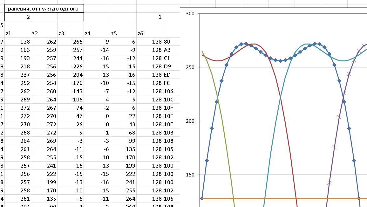Select the merged cell with text "трапеция, от нуля до одного"
The width and height of the screenshot is (367, 207).
click(44, 9)
